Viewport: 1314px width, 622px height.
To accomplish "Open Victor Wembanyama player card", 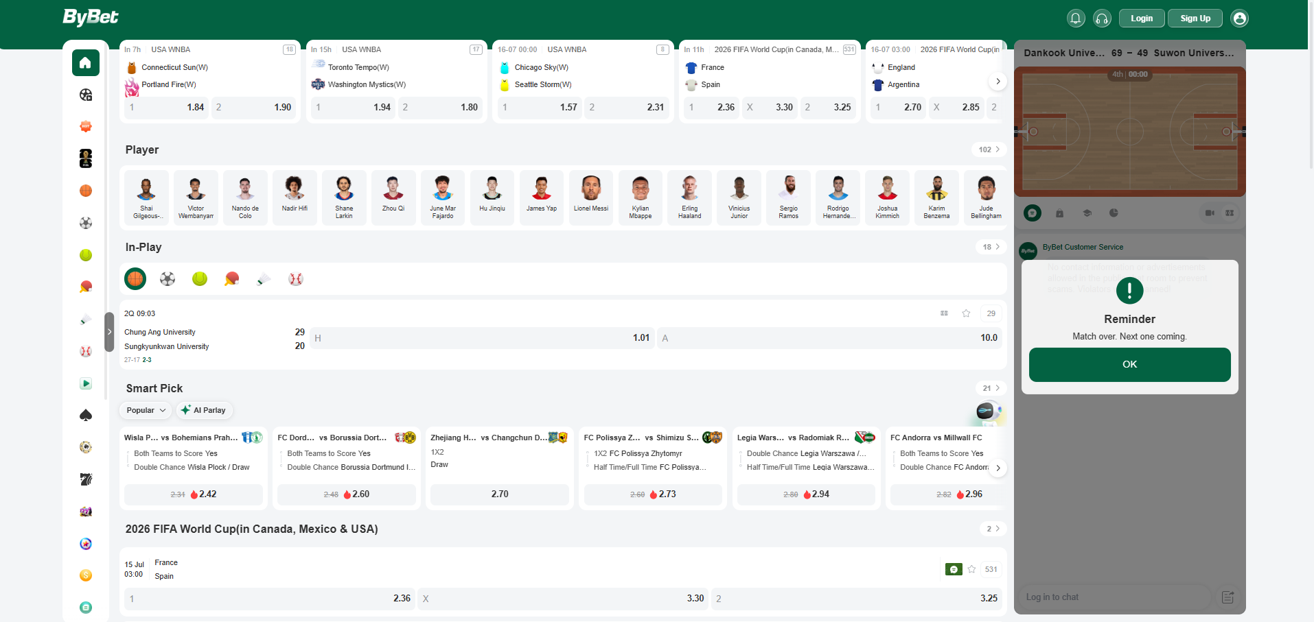I will (x=196, y=198).
